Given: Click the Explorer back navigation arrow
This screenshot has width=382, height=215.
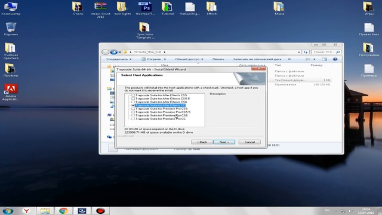Looking at the screenshot, I should (x=105, y=52).
